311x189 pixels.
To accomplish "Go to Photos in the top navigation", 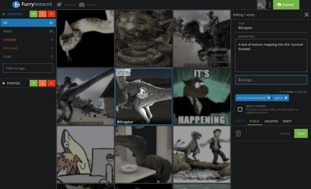I will tap(88, 5).
